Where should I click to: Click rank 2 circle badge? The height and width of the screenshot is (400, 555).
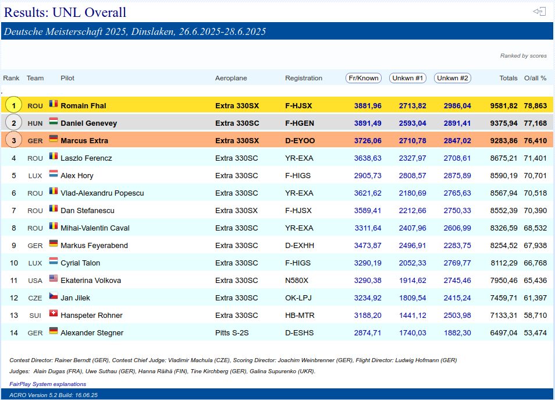click(14, 123)
